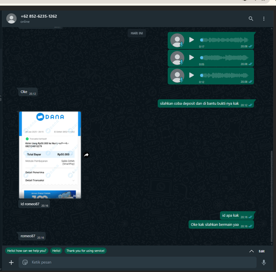The image size is (276, 272).
Task: Forward the DANA receipt image
Action: (86, 155)
